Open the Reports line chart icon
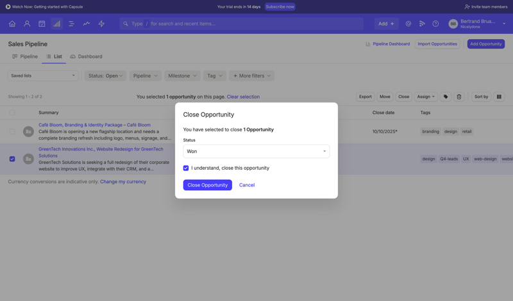The height and width of the screenshot is (301, 513). (87, 24)
